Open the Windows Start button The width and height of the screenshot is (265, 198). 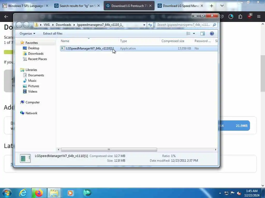(7, 193)
